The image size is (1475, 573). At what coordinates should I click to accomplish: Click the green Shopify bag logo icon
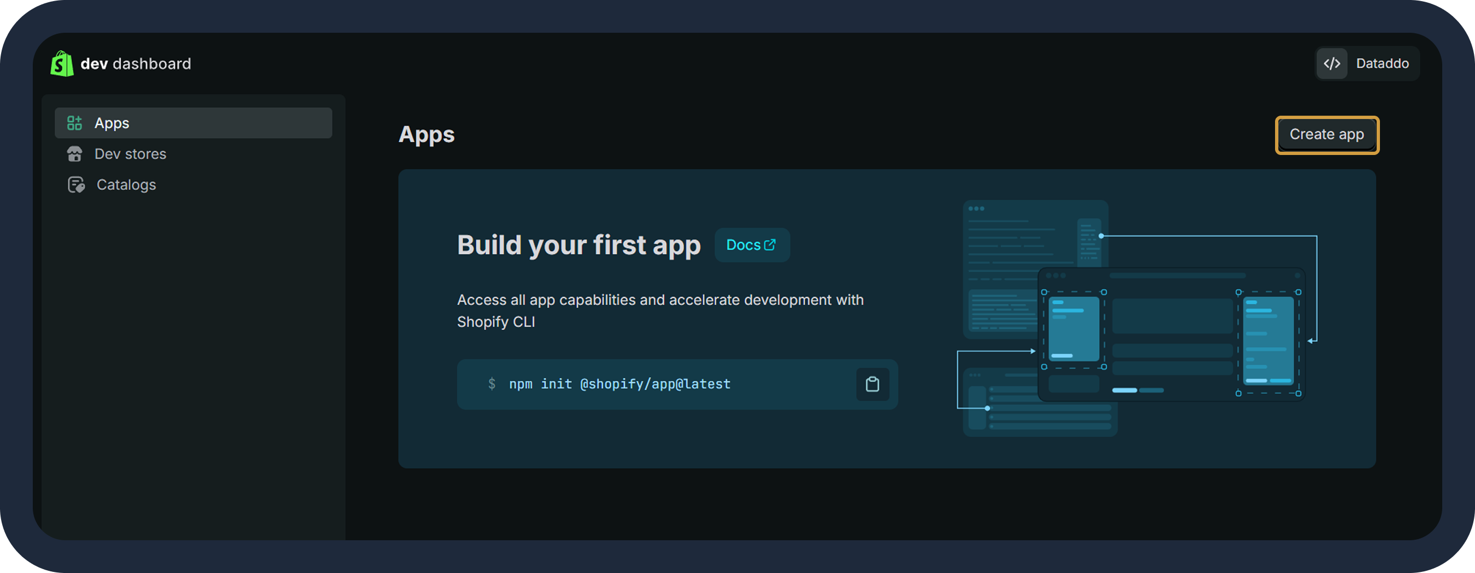tap(62, 63)
